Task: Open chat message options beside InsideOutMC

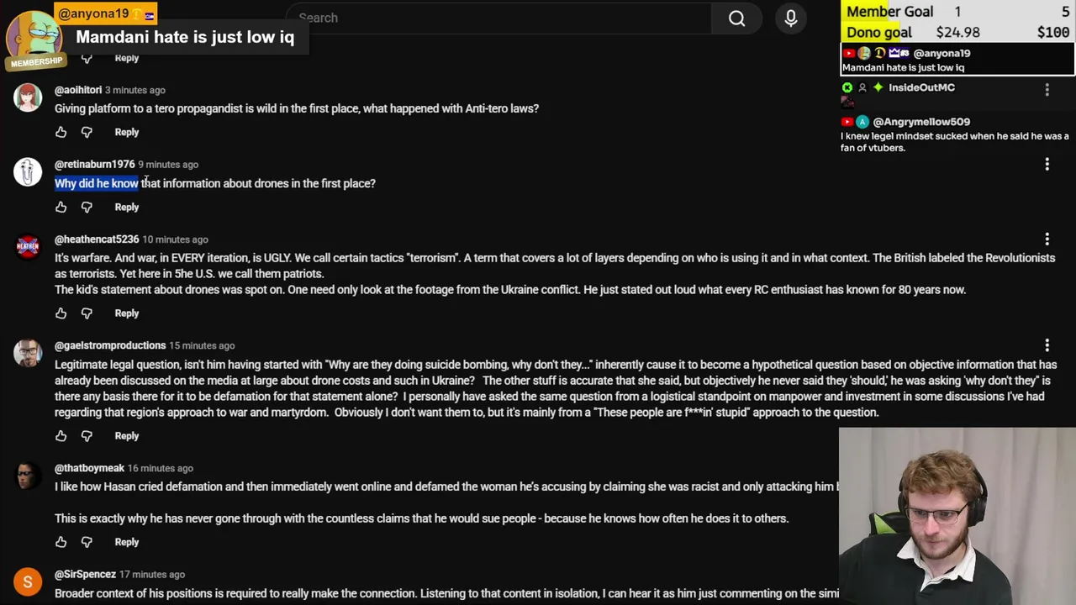Action: pos(1047,88)
